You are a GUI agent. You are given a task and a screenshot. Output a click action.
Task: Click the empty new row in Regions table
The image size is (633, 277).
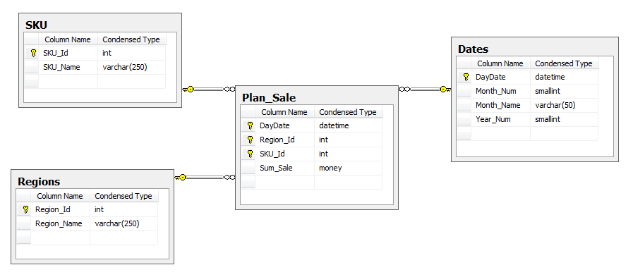coord(88,238)
